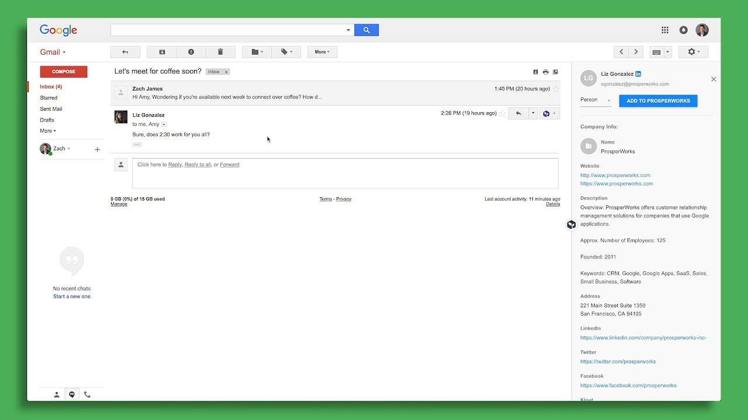This screenshot has width=748, height=420.
Task: Open twitter.com/prosperworks link
Action: tap(618, 362)
